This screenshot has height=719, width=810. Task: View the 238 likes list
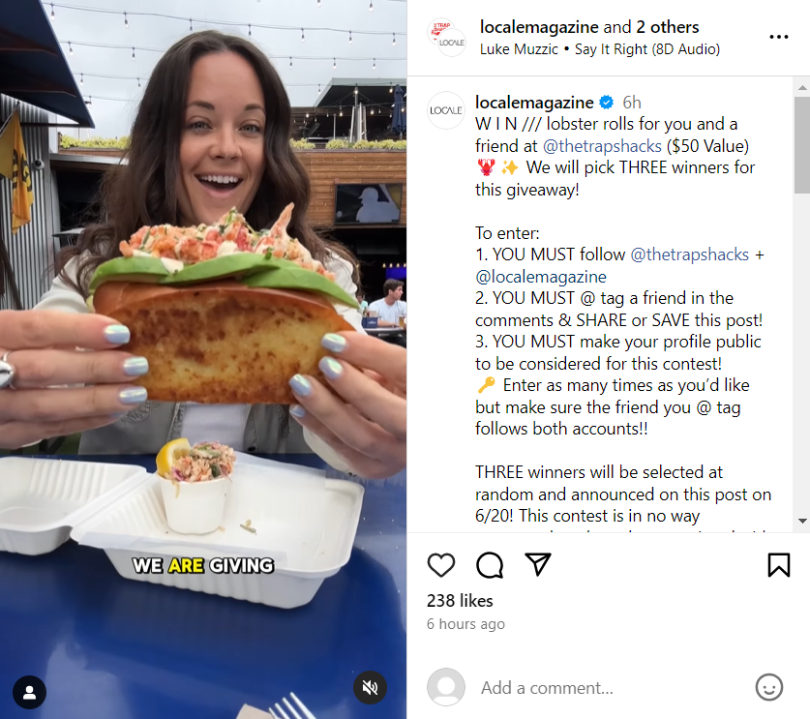[x=460, y=601]
